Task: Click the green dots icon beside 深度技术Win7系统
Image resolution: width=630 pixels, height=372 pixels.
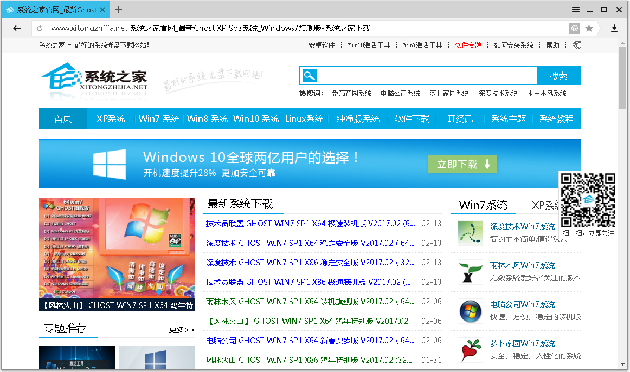Action: click(470, 233)
